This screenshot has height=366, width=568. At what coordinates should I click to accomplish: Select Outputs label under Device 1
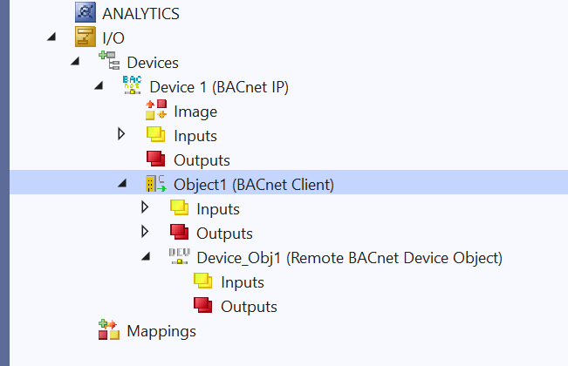pos(202,160)
